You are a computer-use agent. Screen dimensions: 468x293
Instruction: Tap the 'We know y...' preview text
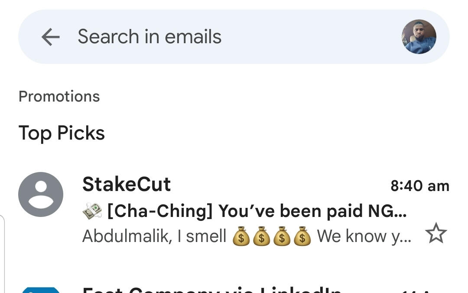(364, 236)
